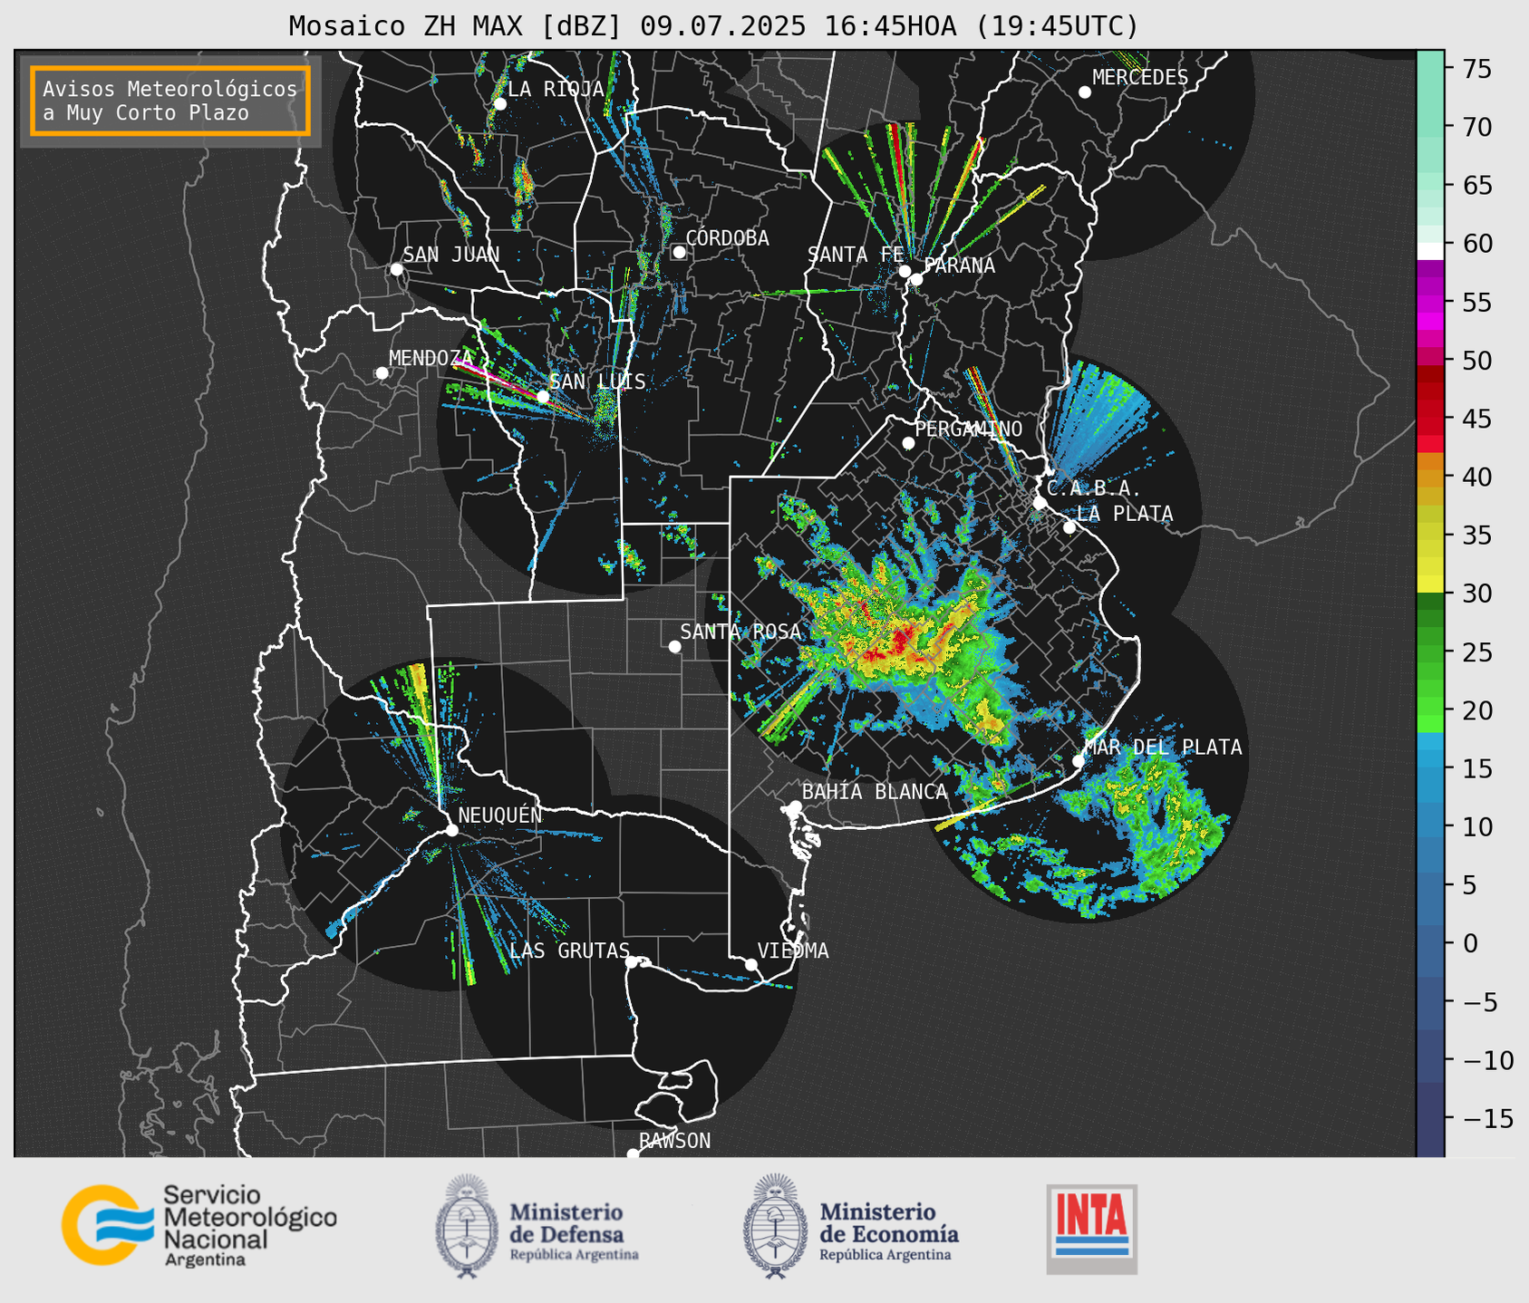
Task: Select the MAR DEL PLATA city marker
Action: pyautogui.click(x=1079, y=761)
